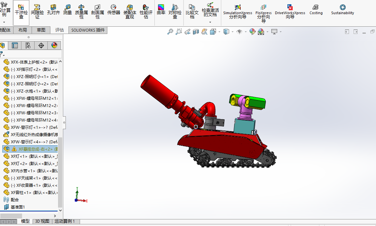376x226 pixels.
Task: Switch to Layout (布局) tab
Action: point(22,30)
